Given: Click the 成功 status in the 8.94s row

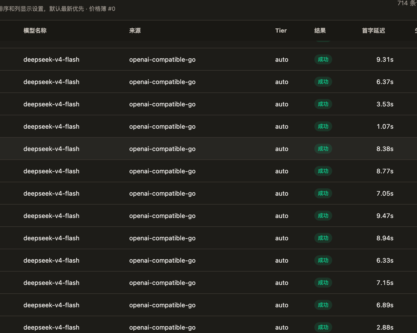Looking at the screenshot, I should click(x=323, y=238).
